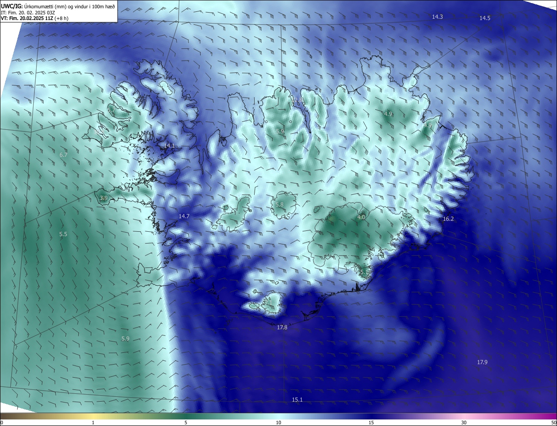Click the color scale tick label 0
The height and width of the screenshot is (426, 557).
pos(2,423)
